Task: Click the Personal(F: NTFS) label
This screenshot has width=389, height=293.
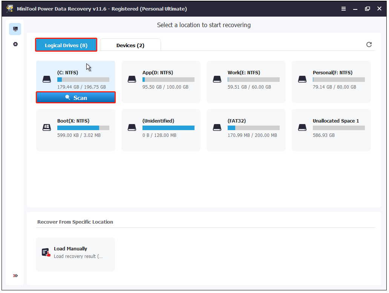Action: click(332, 73)
